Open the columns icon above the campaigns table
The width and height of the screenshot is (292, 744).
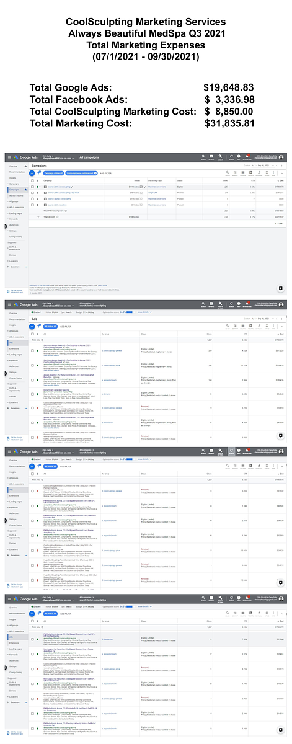(242, 173)
